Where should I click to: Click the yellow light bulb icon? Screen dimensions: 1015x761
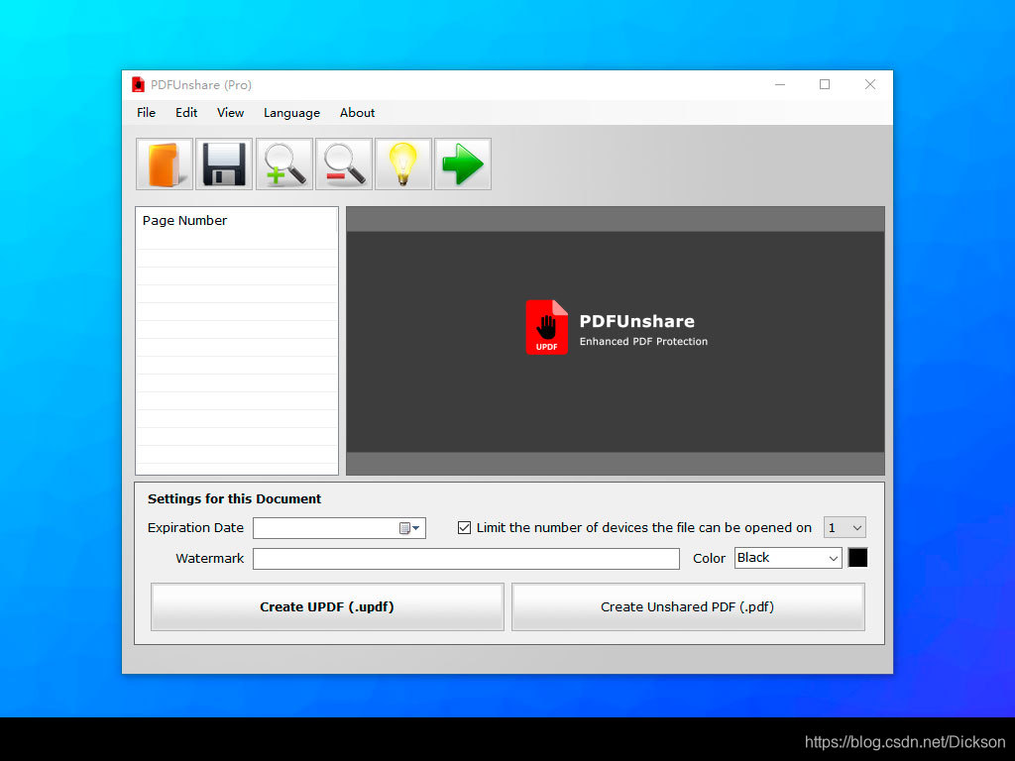click(403, 164)
